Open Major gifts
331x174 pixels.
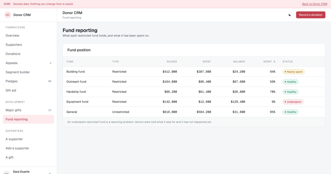pyautogui.click(x=28, y=110)
